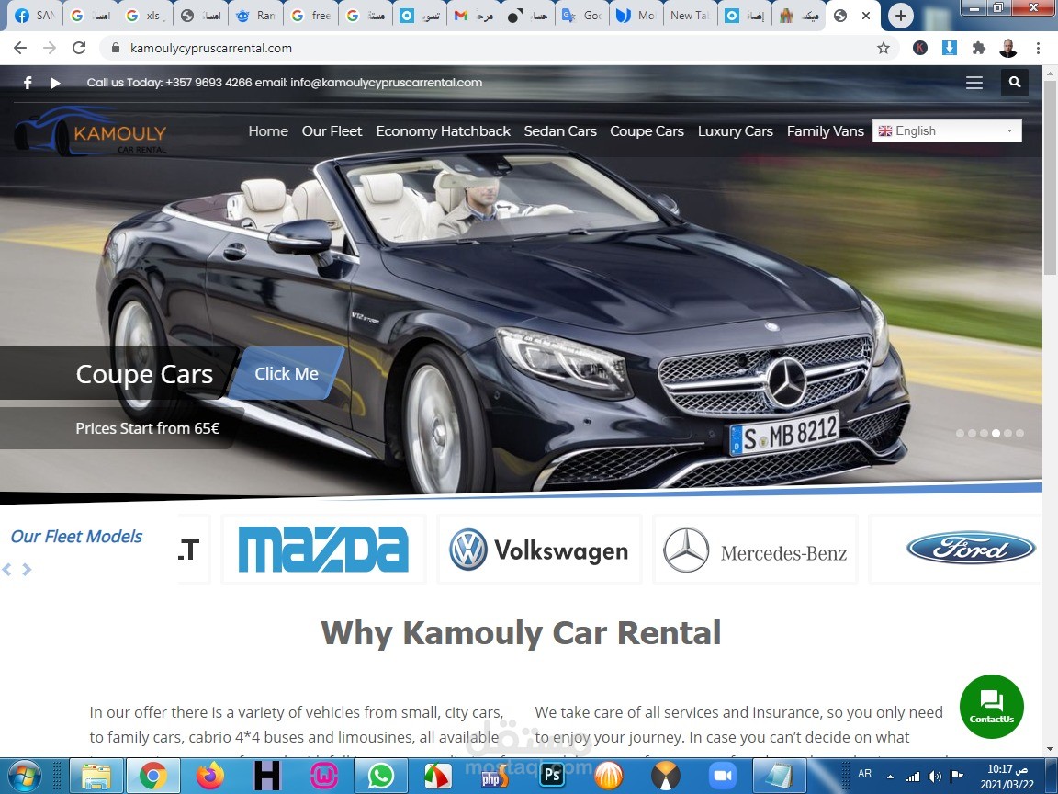The height and width of the screenshot is (794, 1058).
Task: Click the Coupe Cars slide caption
Action: [x=144, y=373]
